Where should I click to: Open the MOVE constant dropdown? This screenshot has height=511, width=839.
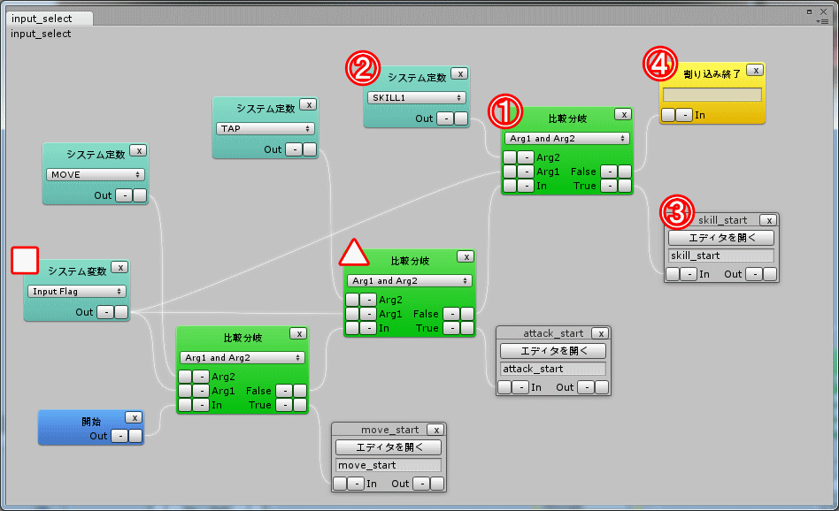tap(96, 175)
